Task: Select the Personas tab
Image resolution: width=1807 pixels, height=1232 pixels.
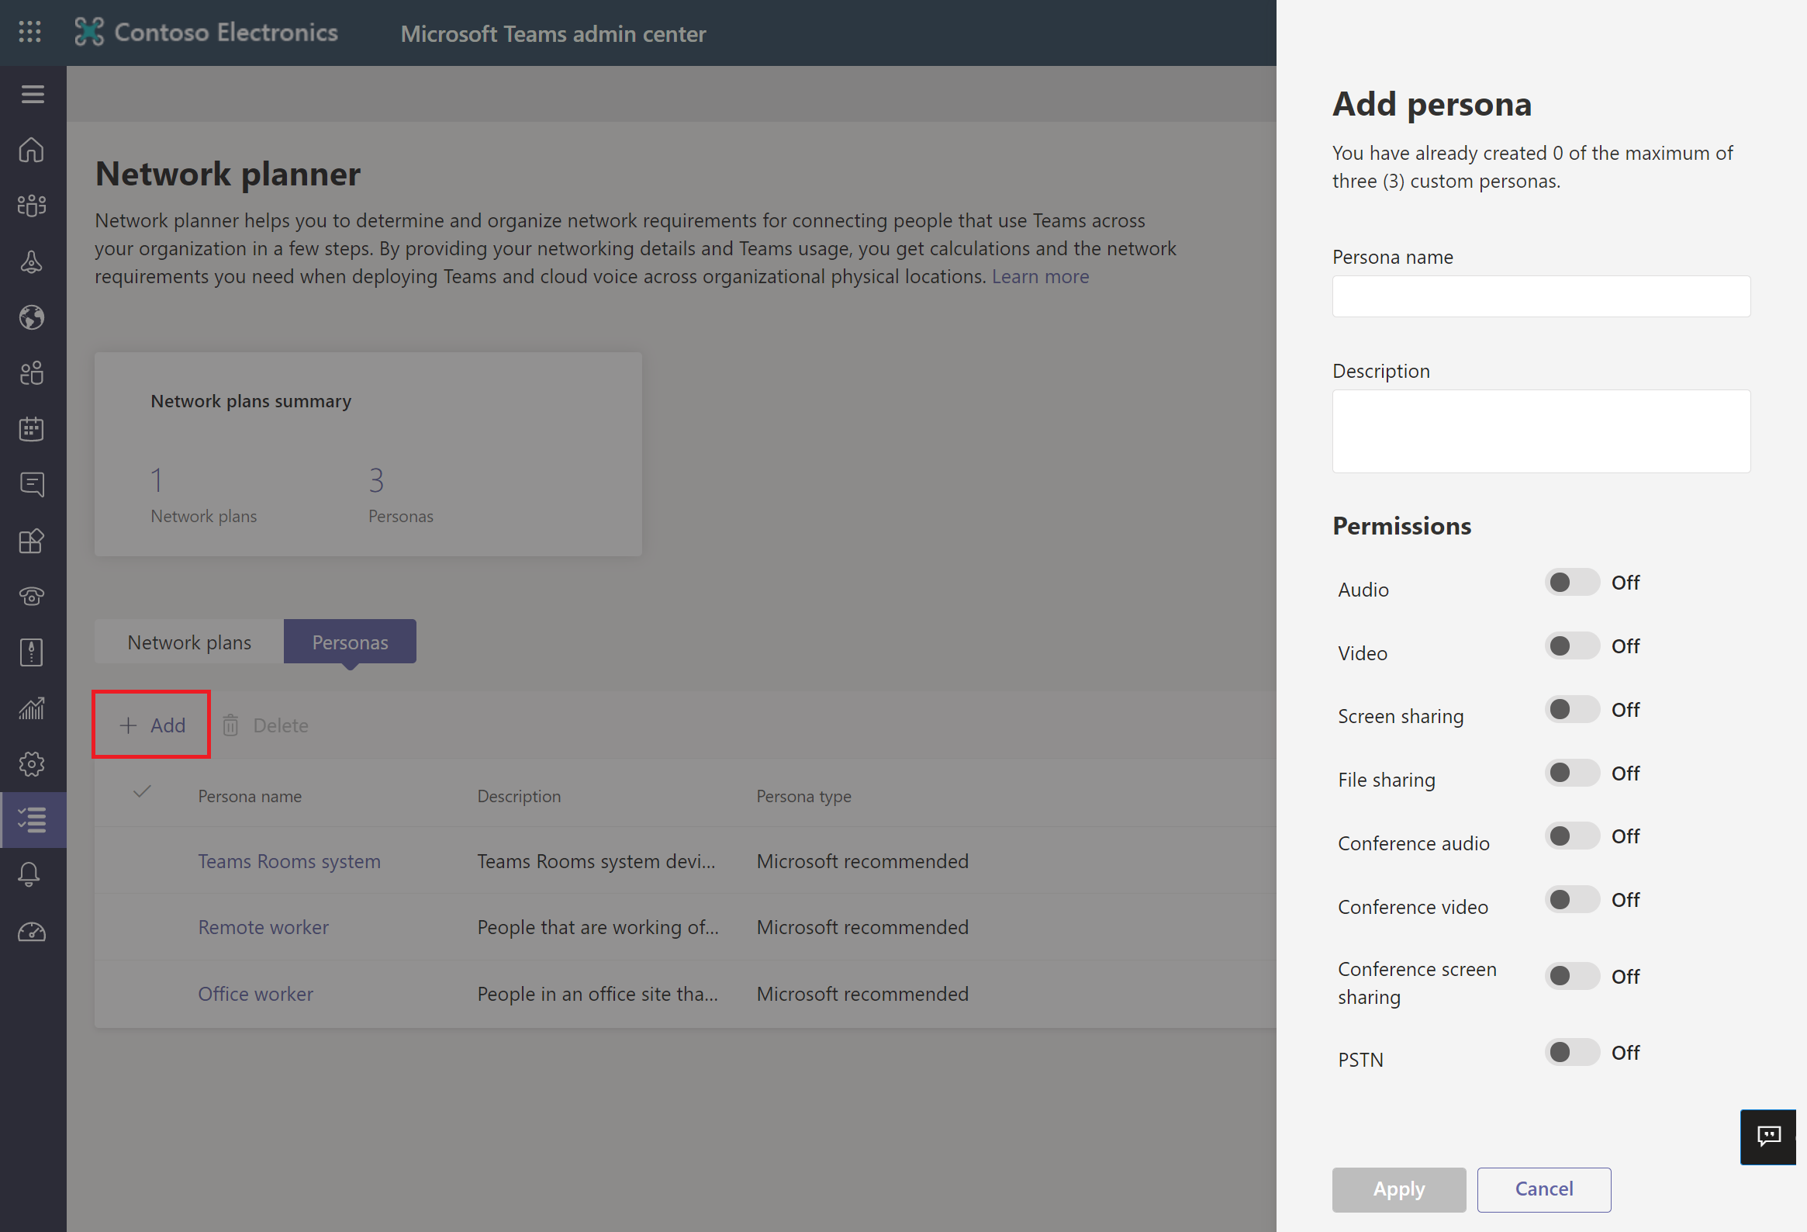Action: point(350,642)
